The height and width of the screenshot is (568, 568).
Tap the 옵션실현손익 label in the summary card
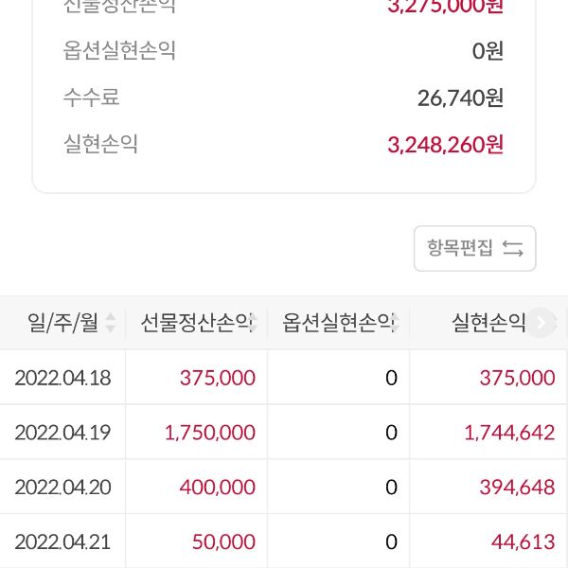120,49
